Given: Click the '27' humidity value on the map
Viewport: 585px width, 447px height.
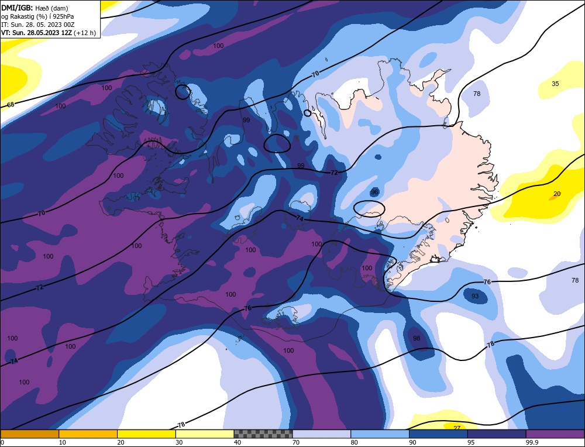Looking at the screenshot, I should [x=457, y=428].
